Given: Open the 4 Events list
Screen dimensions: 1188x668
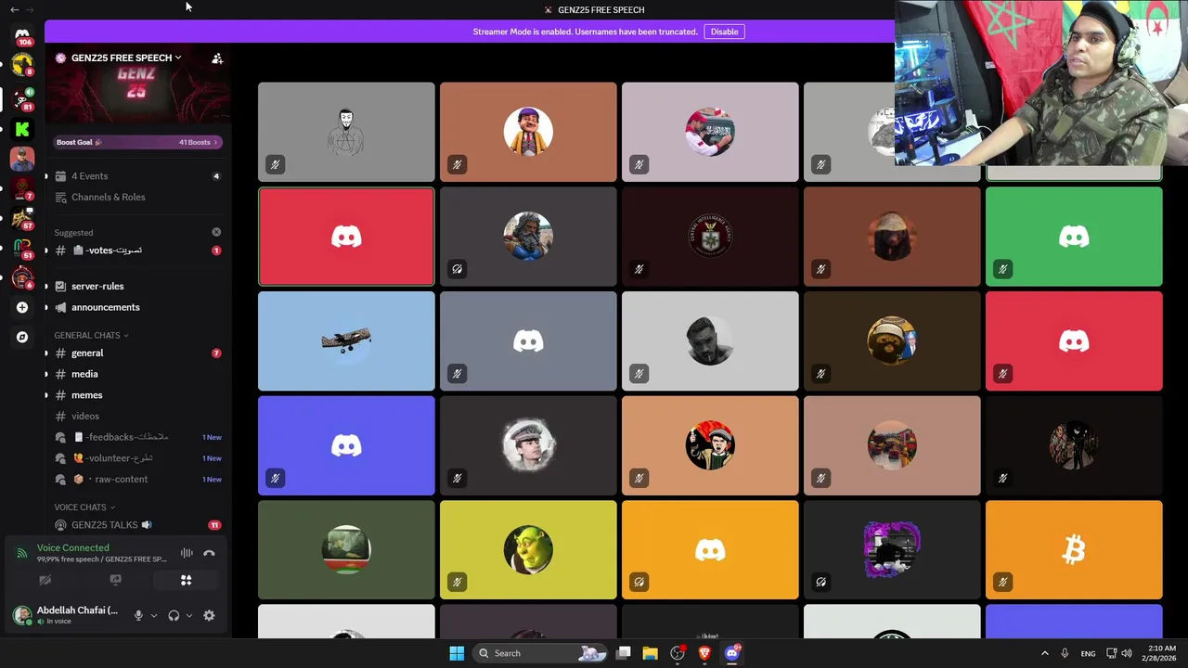Looking at the screenshot, I should pyautogui.click(x=137, y=176).
